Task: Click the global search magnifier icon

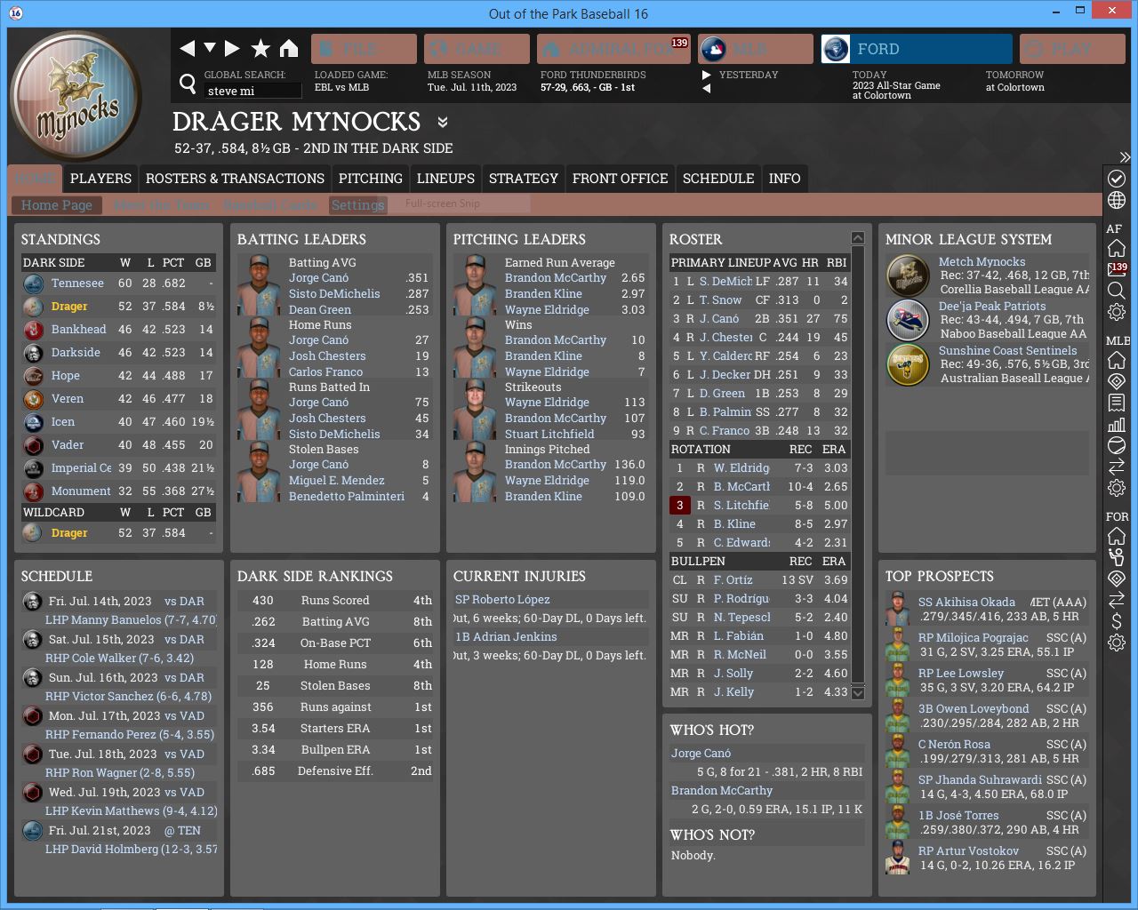Action: coord(188,84)
